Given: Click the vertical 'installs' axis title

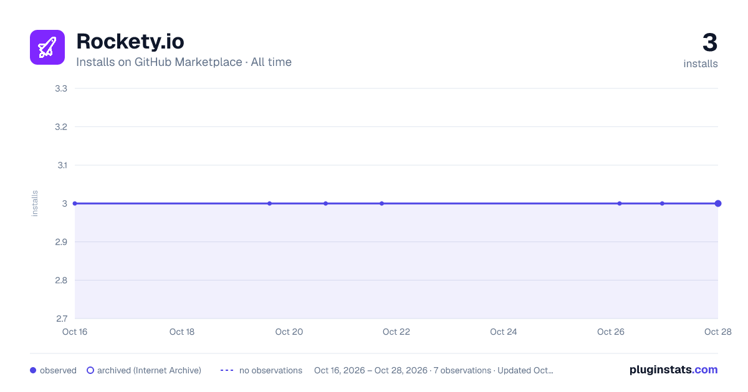Looking at the screenshot, I should pyautogui.click(x=35, y=203).
